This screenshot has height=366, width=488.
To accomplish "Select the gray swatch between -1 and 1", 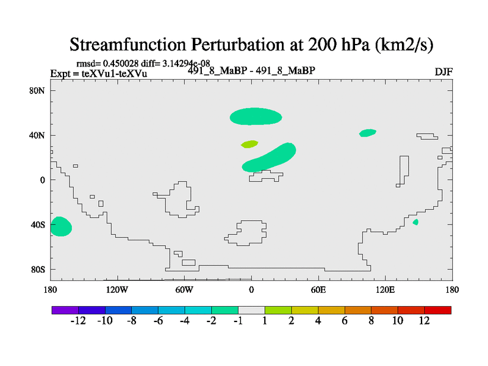I will [251, 310].
